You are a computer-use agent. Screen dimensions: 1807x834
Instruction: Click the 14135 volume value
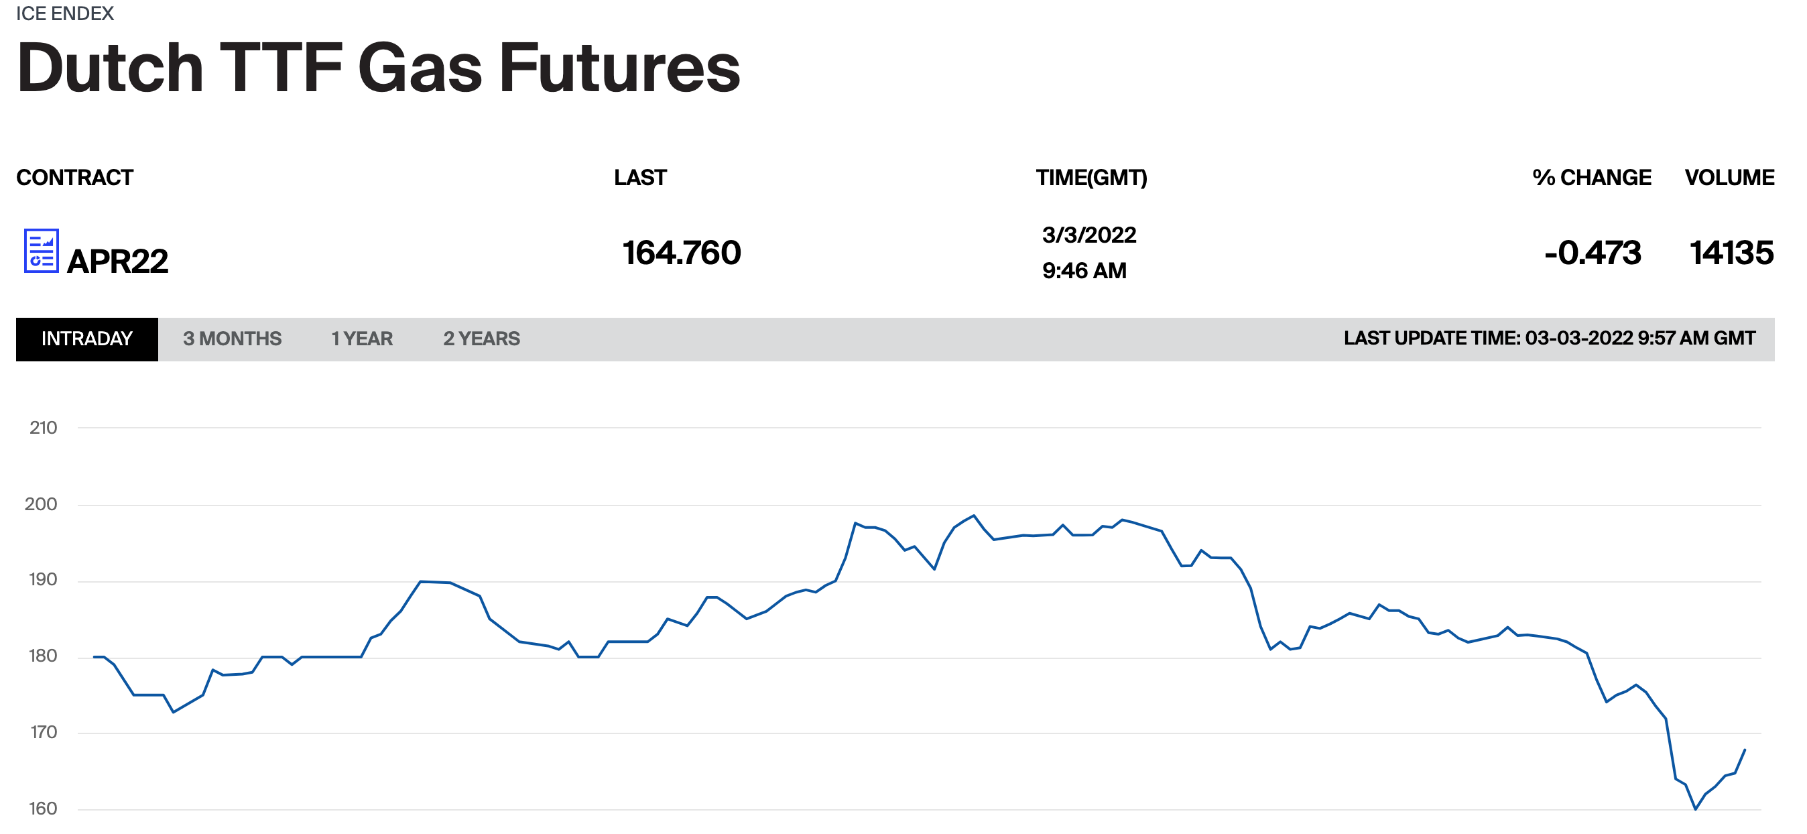click(x=1731, y=253)
